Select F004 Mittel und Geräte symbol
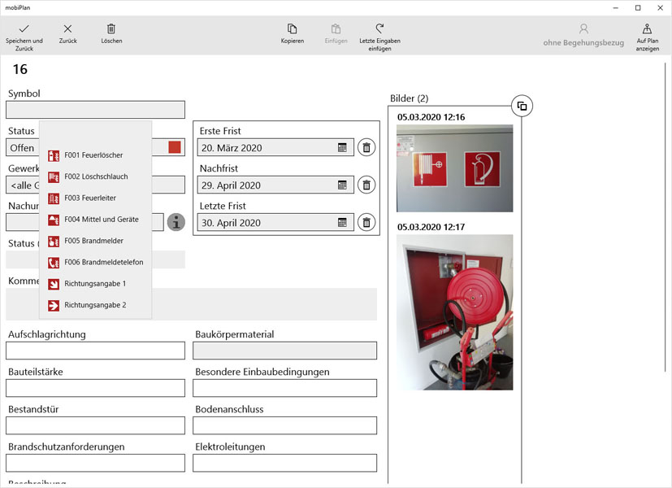 (x=95, y=220)
